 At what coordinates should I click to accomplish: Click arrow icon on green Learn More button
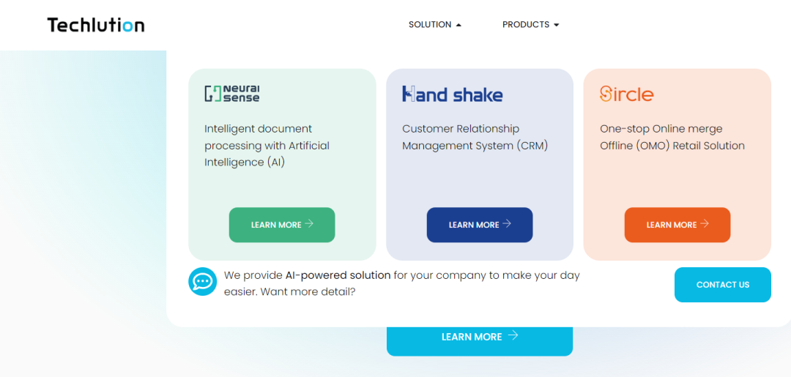[309, 224]
